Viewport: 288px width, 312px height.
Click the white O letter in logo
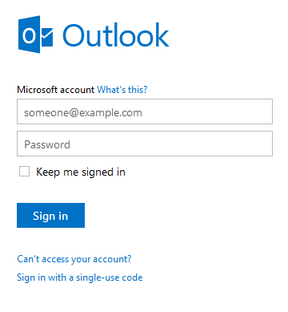coord(29,35)
